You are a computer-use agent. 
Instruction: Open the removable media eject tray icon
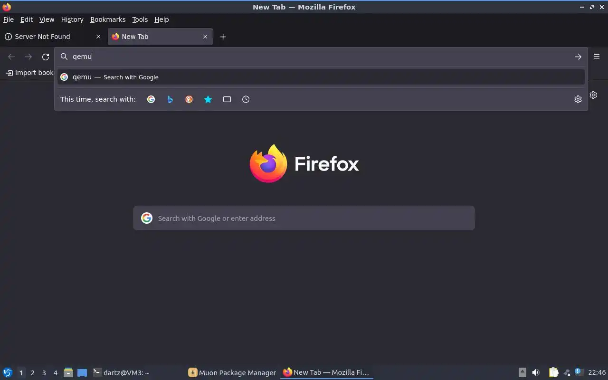522,372
